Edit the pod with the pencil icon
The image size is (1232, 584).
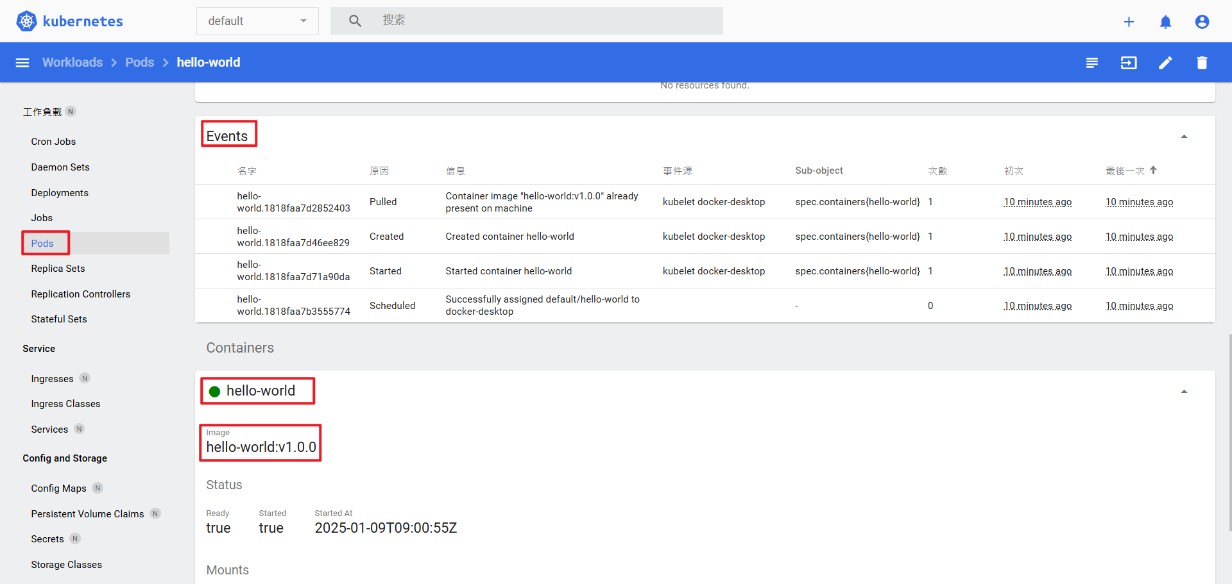1166,62
